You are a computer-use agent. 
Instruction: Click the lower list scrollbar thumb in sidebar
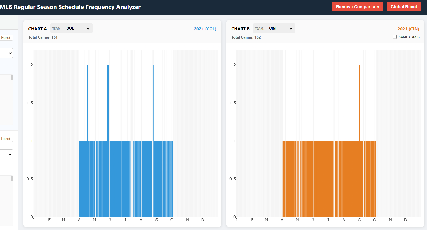coord(12,179)
